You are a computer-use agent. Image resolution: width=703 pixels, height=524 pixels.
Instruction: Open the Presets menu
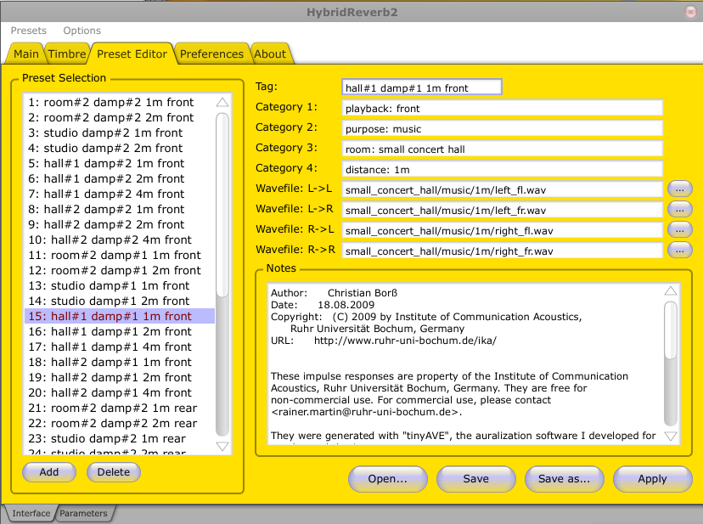(28, 31)
